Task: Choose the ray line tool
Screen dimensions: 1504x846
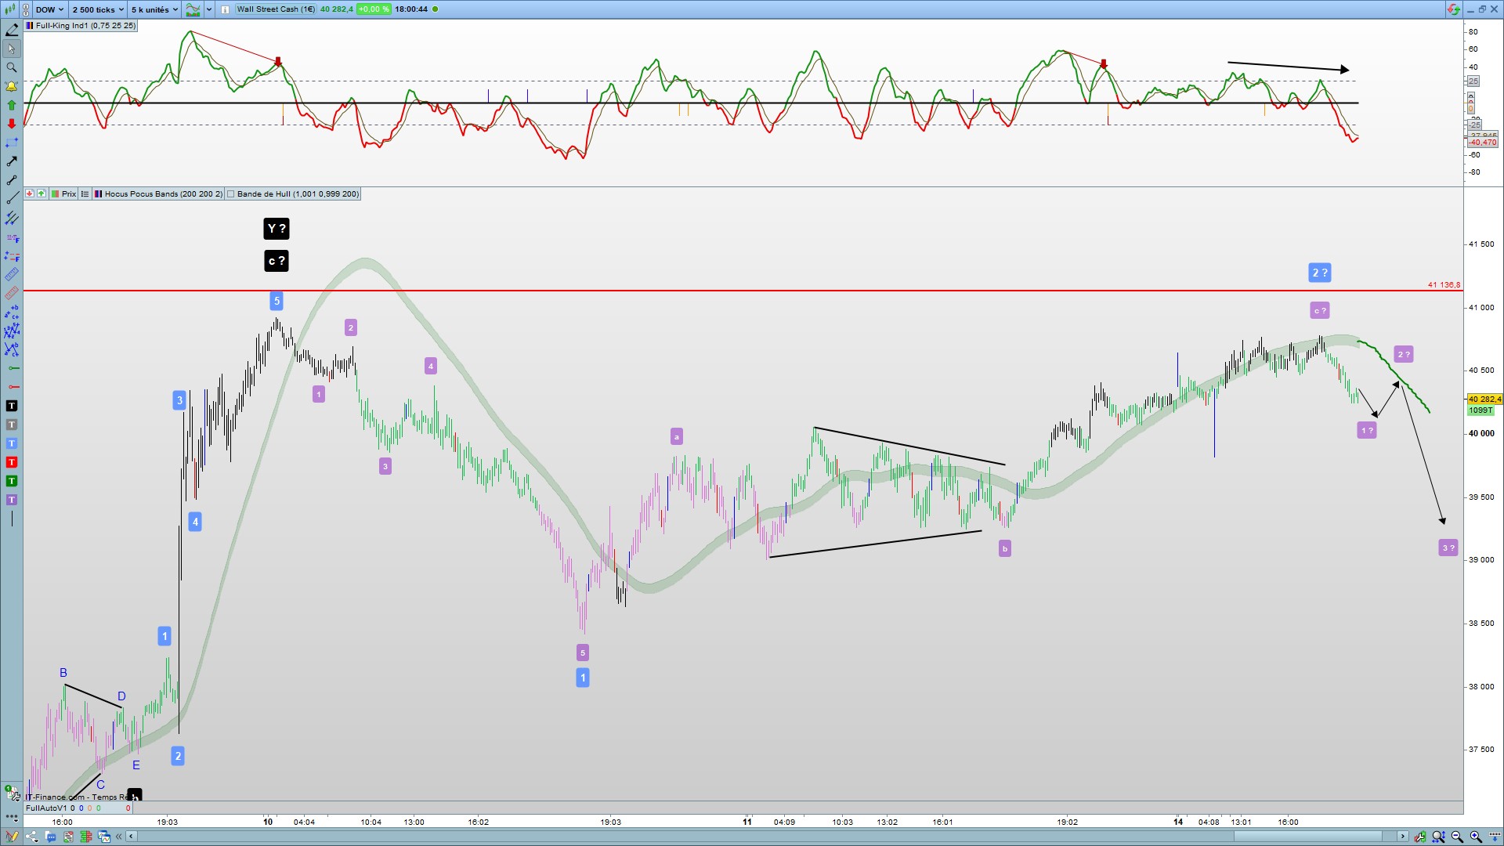Action: (12, 199)
